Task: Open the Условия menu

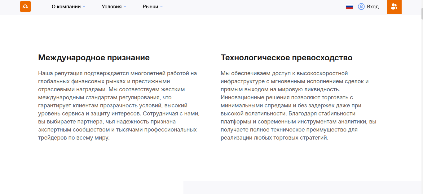Action: pyautogui.click(x=112, y=6)
